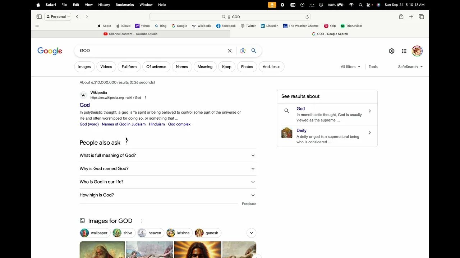Show the tab overview icon
The width and height of the screenshot is (460, 258).
pos(421,16)
